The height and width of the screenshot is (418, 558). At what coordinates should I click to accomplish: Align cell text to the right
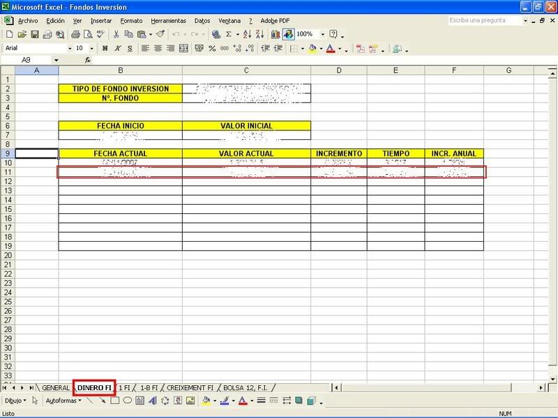coord(170,48)
